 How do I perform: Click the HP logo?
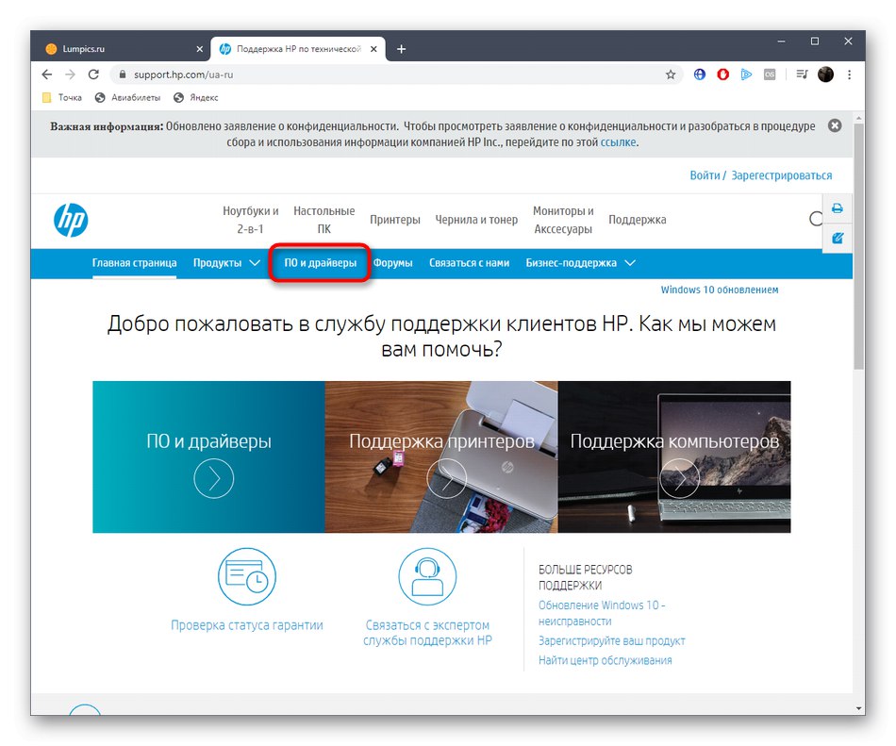tap(71, 220)
